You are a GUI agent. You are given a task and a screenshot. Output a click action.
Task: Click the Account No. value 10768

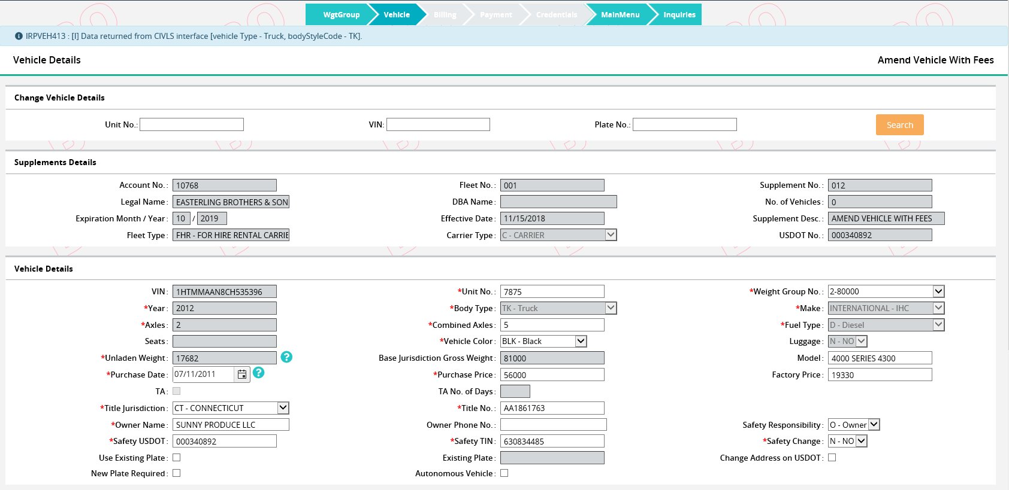tap(225, 185)
